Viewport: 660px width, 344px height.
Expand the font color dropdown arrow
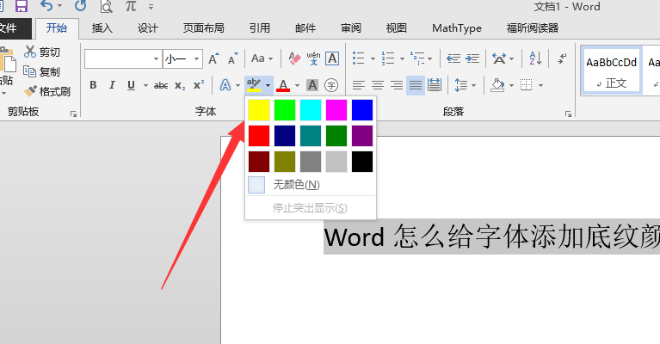pyautogui.click(x=297, y=86)
